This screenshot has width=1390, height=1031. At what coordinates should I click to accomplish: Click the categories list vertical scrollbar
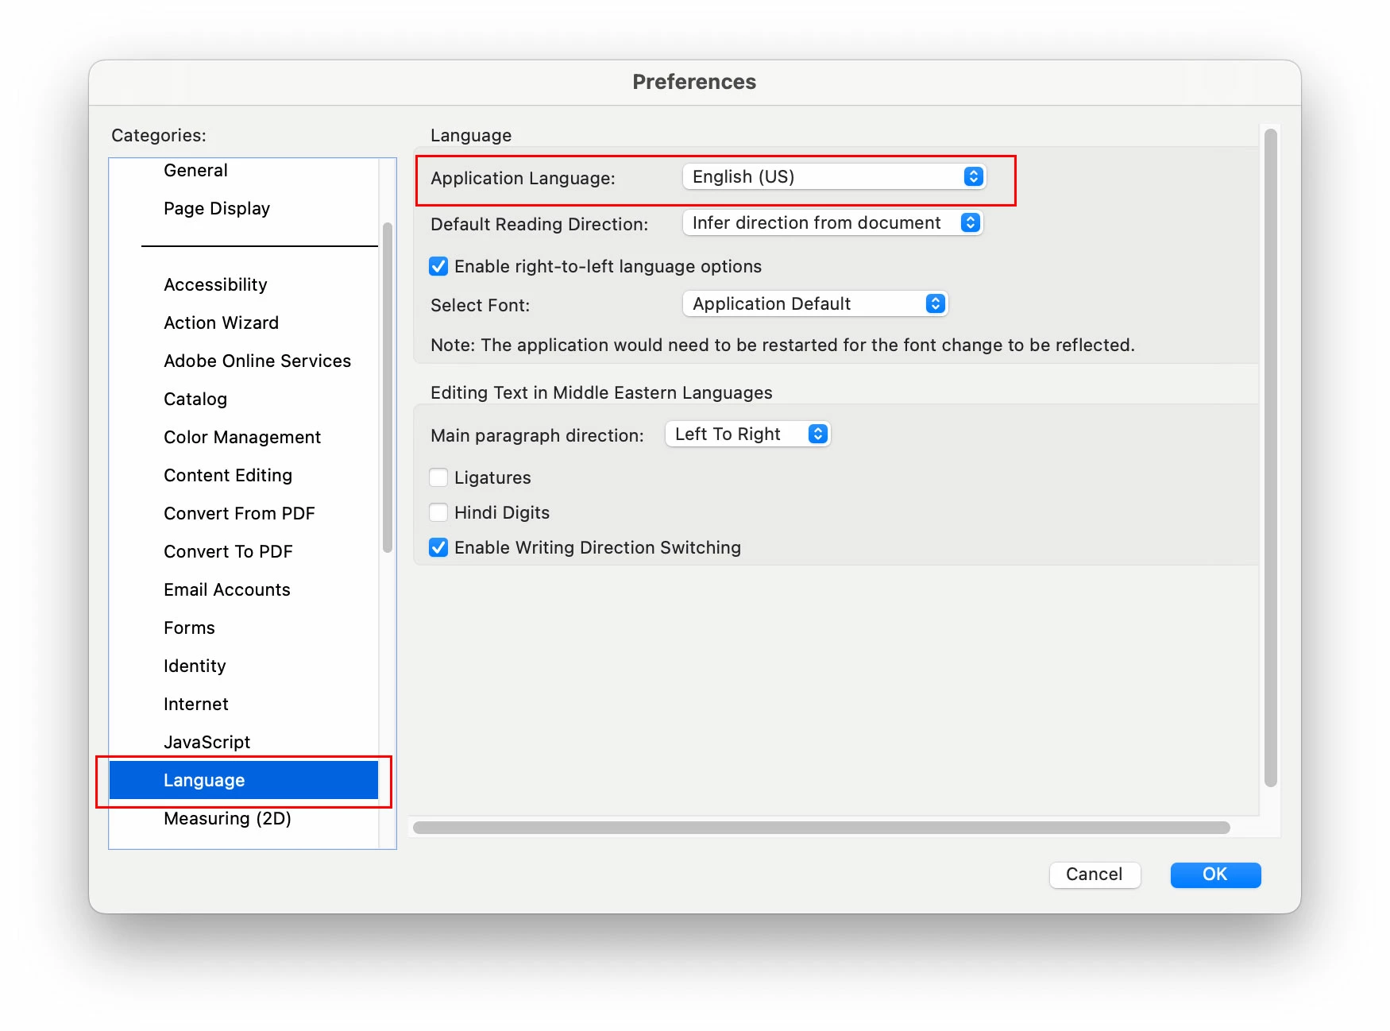tap(388, 388)
